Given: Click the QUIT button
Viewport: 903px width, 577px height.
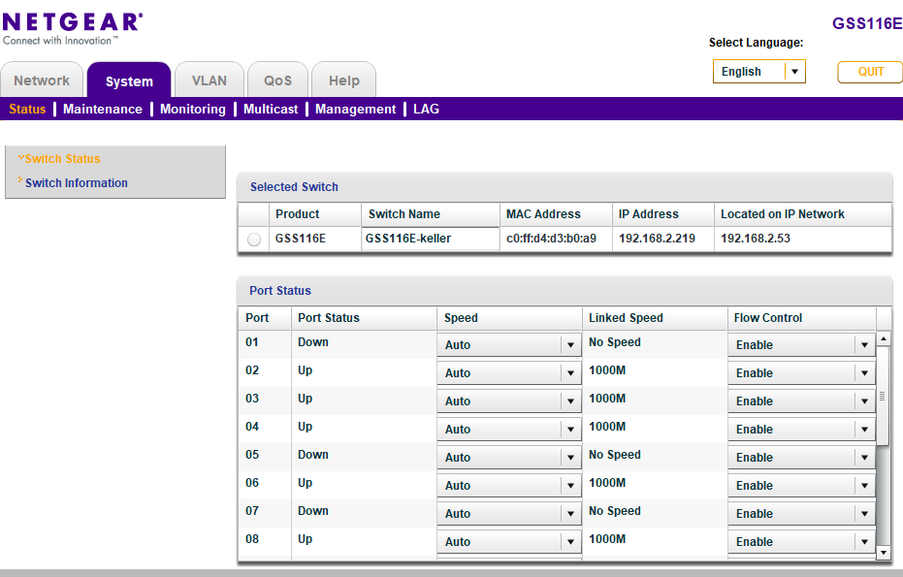Looking at the screenshot, I should [869, 72].
